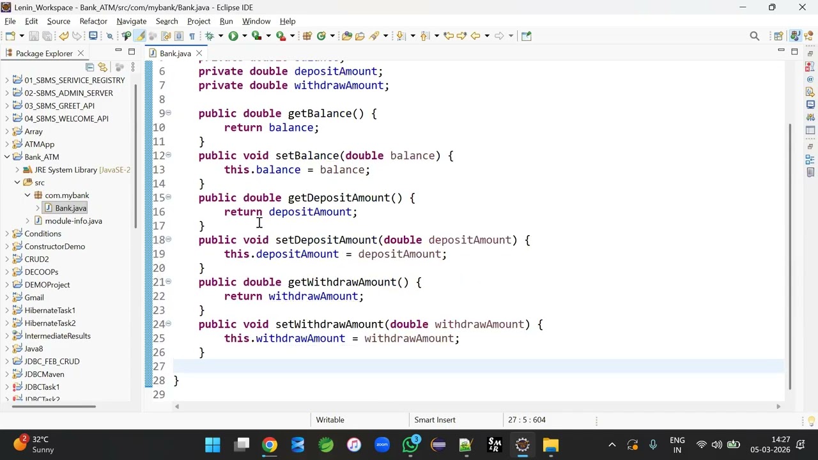Open Google Chrome from the taskbar

(270, 445)
